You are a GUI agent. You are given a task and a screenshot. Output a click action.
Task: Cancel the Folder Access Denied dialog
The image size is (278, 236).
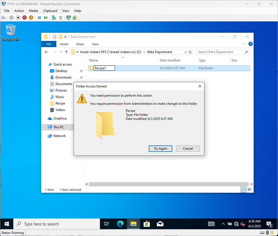pyautogui.click(x=188, y=149)
